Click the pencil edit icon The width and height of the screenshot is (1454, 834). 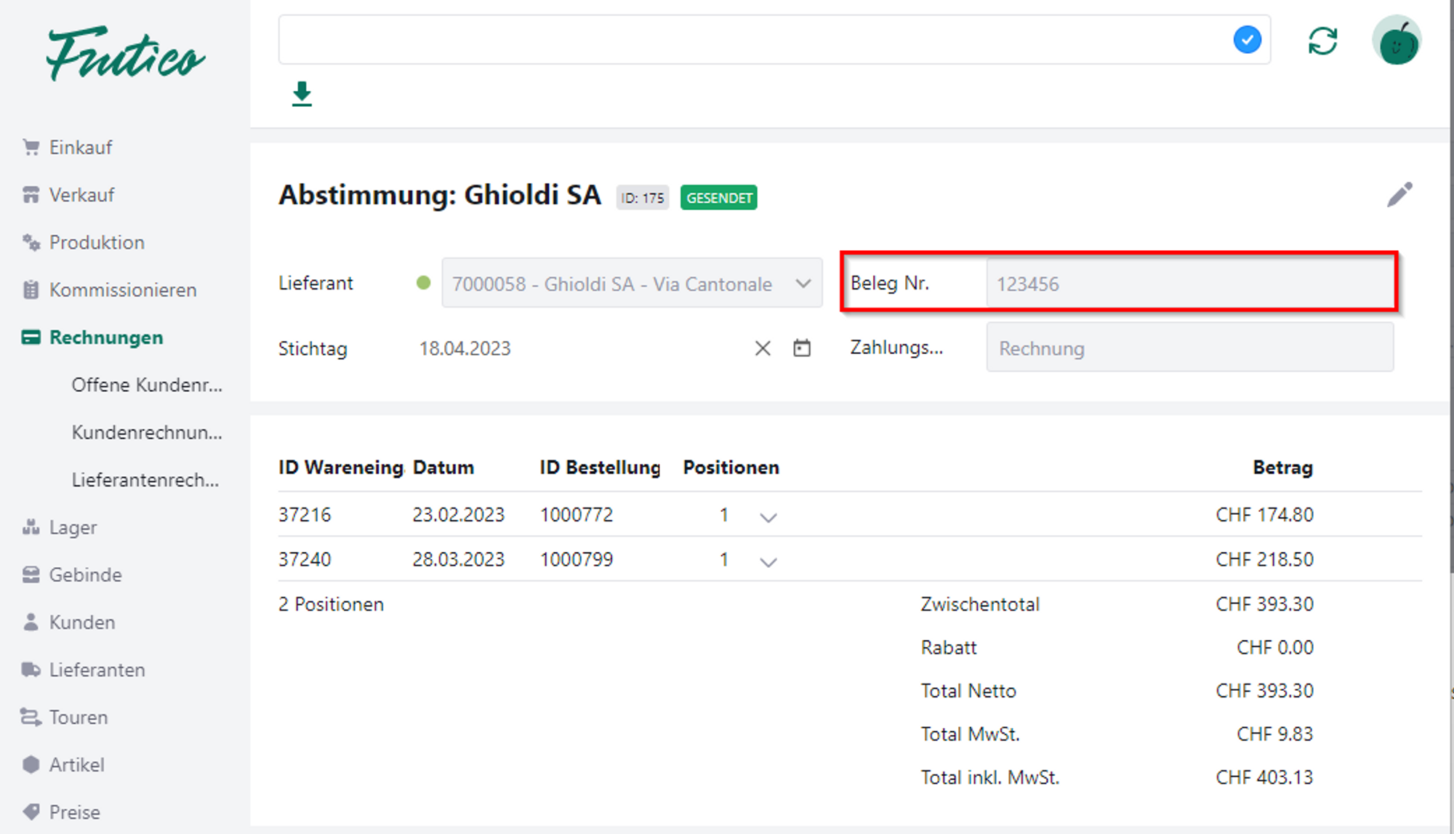tap(1399, 195)
